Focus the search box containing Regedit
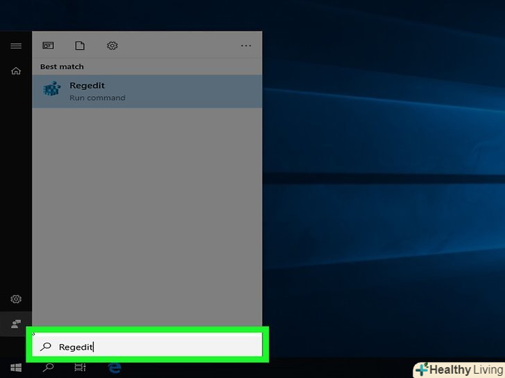The width and height of the screenshot is (505, 378). pyautogui.click(x=147, y=345)
